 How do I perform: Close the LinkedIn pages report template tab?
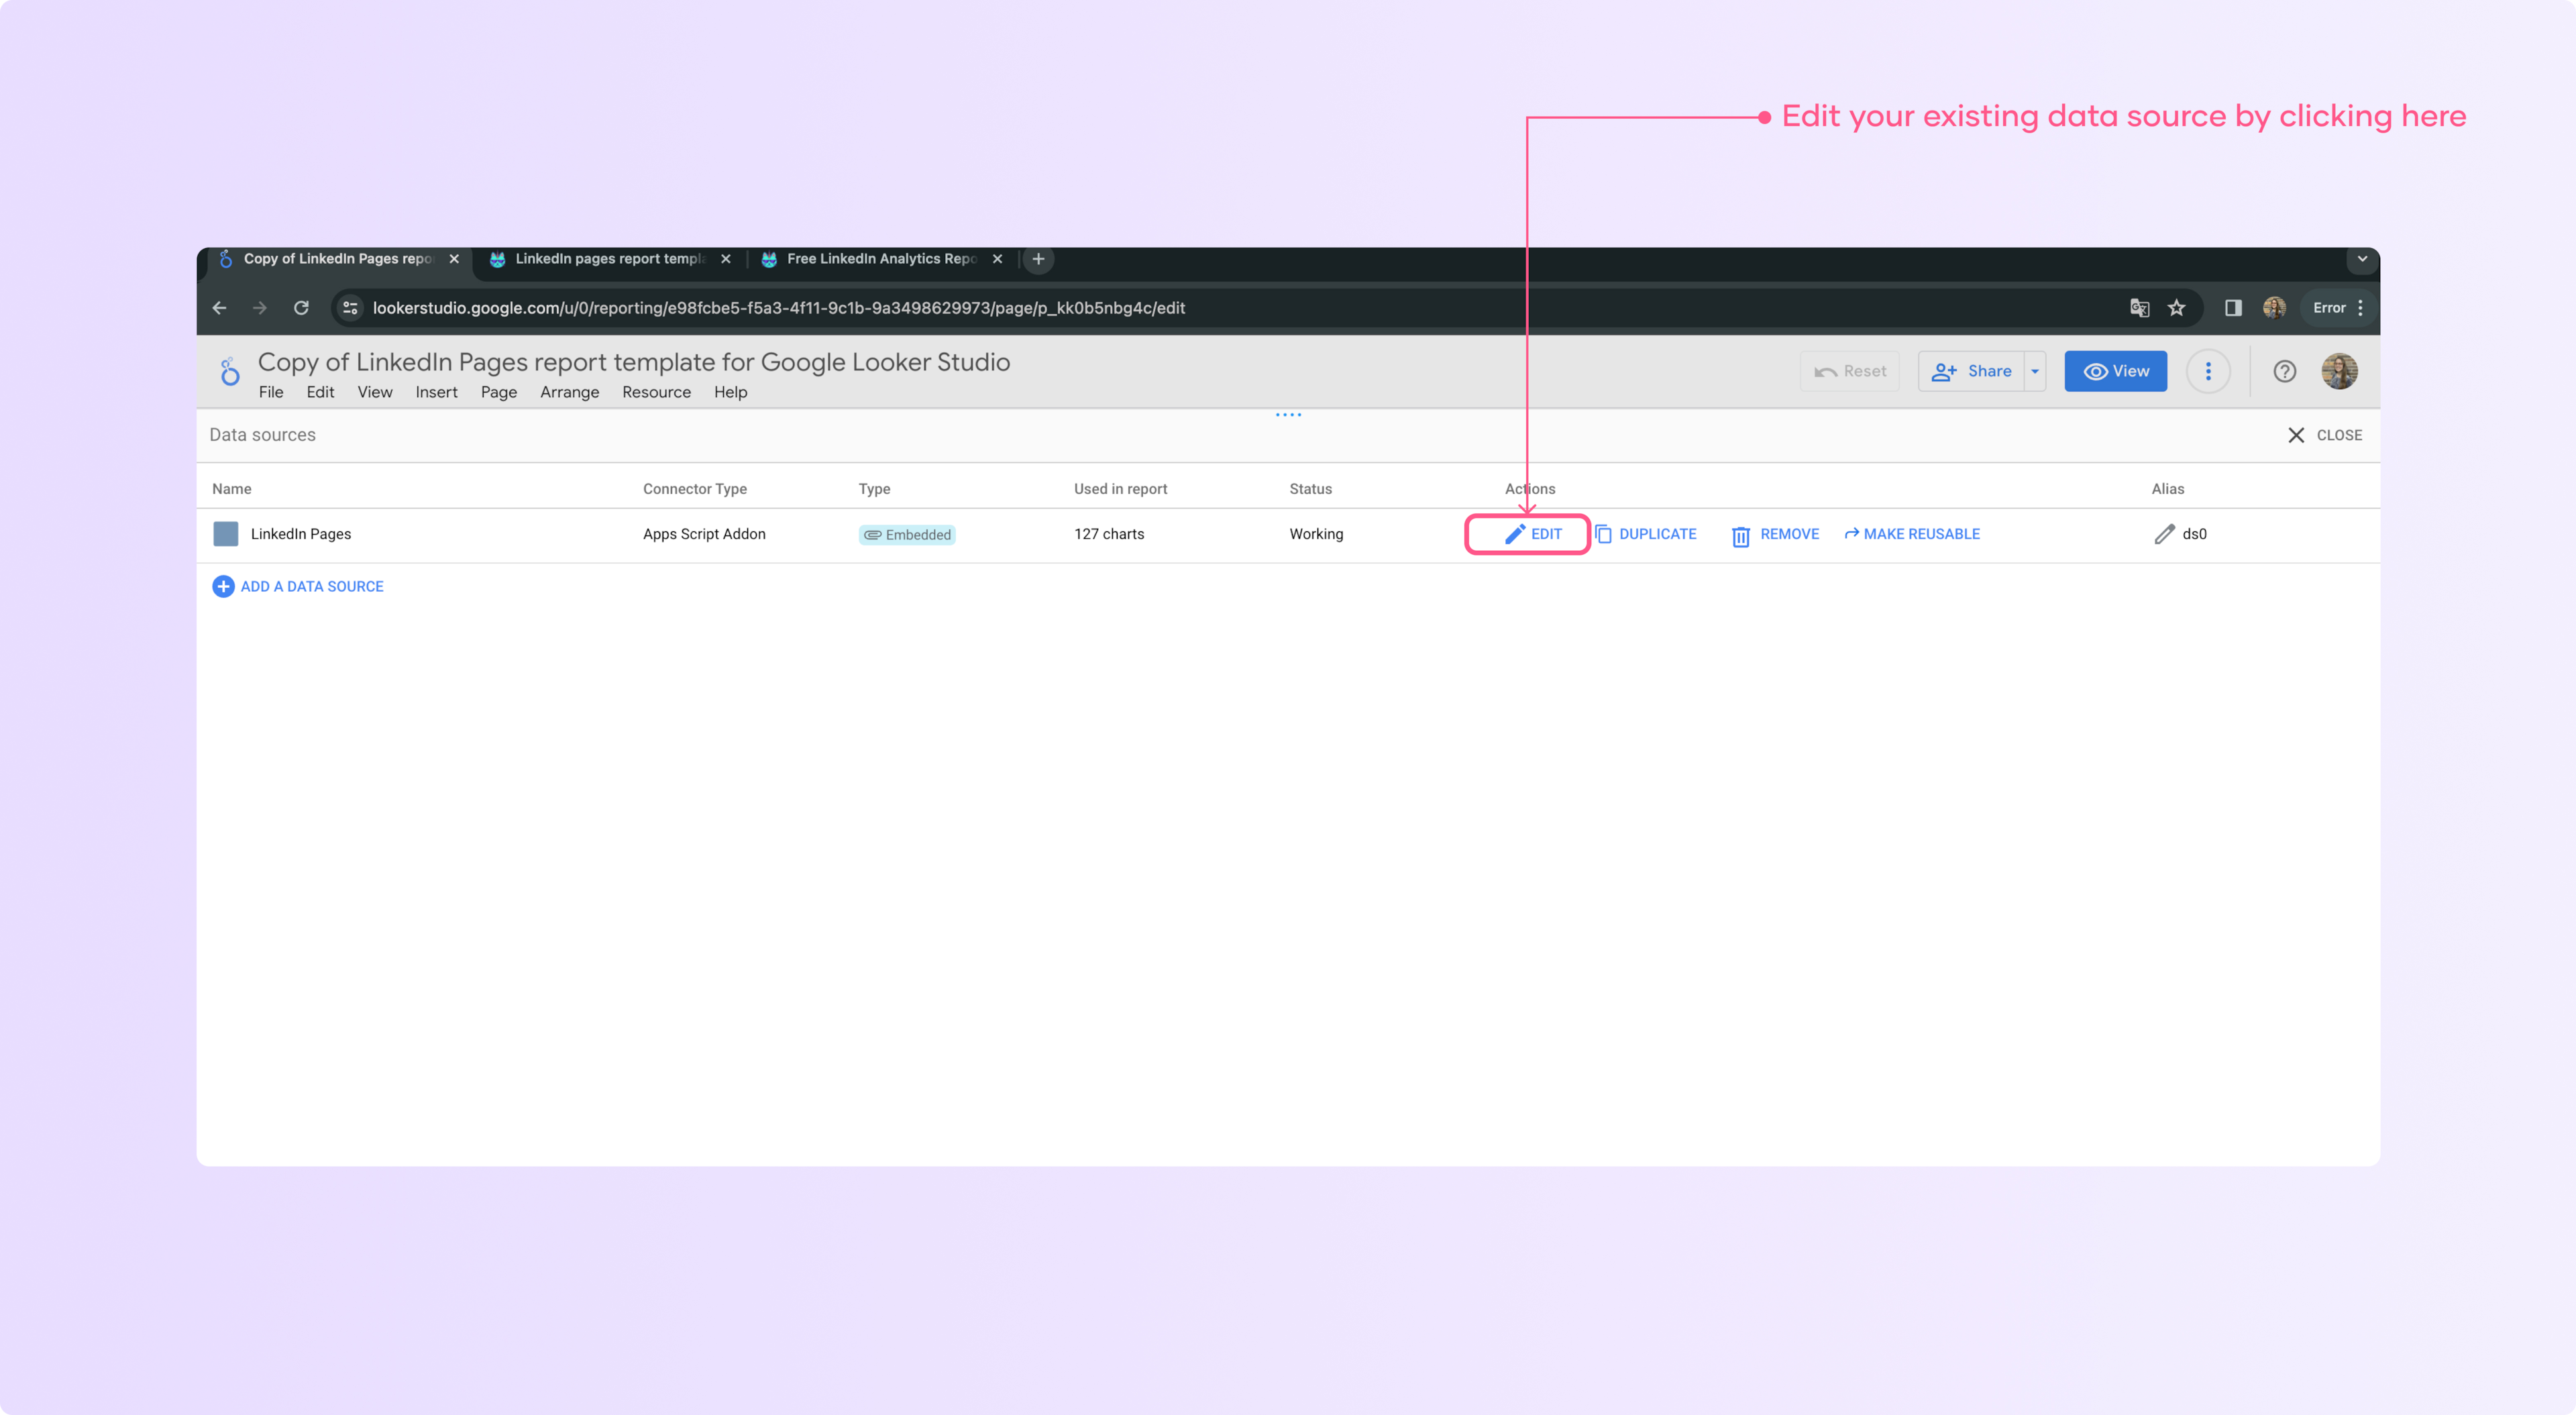(726, 259)
